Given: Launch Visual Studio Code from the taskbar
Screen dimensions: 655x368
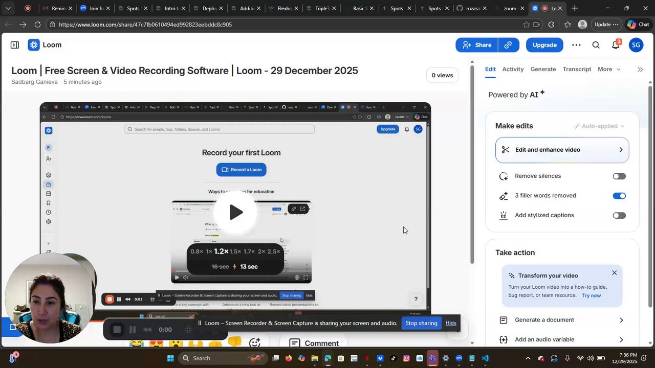Looking at the screenshot, I should pyautogui.click(x=485, y=358).
